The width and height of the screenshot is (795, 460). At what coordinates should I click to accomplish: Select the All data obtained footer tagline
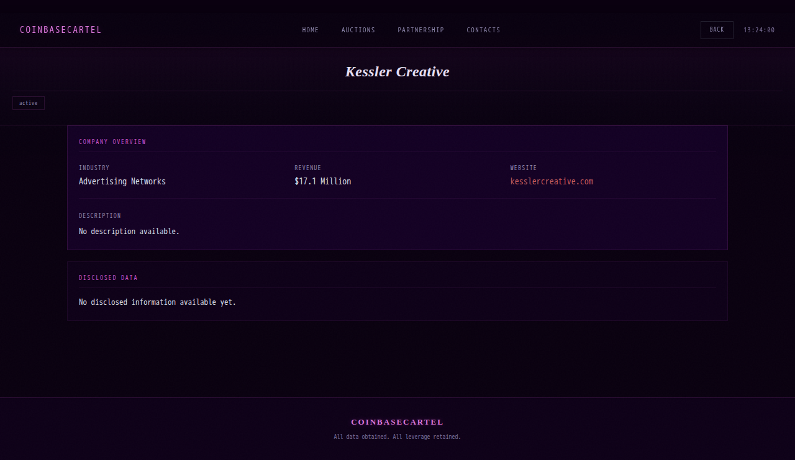[397, 437]
